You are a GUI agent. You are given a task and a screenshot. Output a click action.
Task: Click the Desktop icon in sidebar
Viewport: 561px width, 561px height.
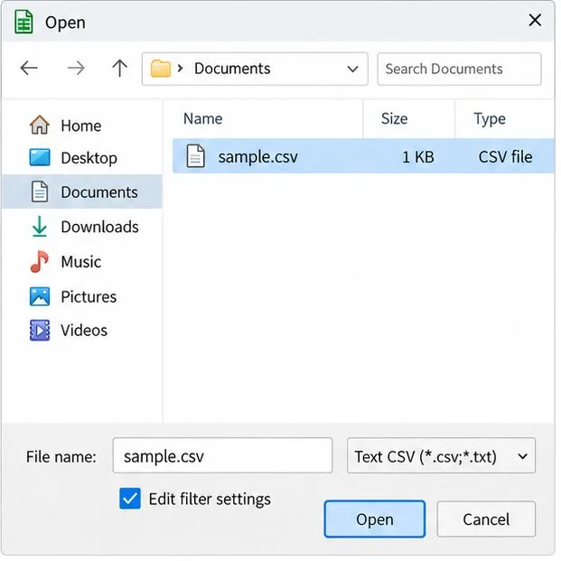coord(40,158)
